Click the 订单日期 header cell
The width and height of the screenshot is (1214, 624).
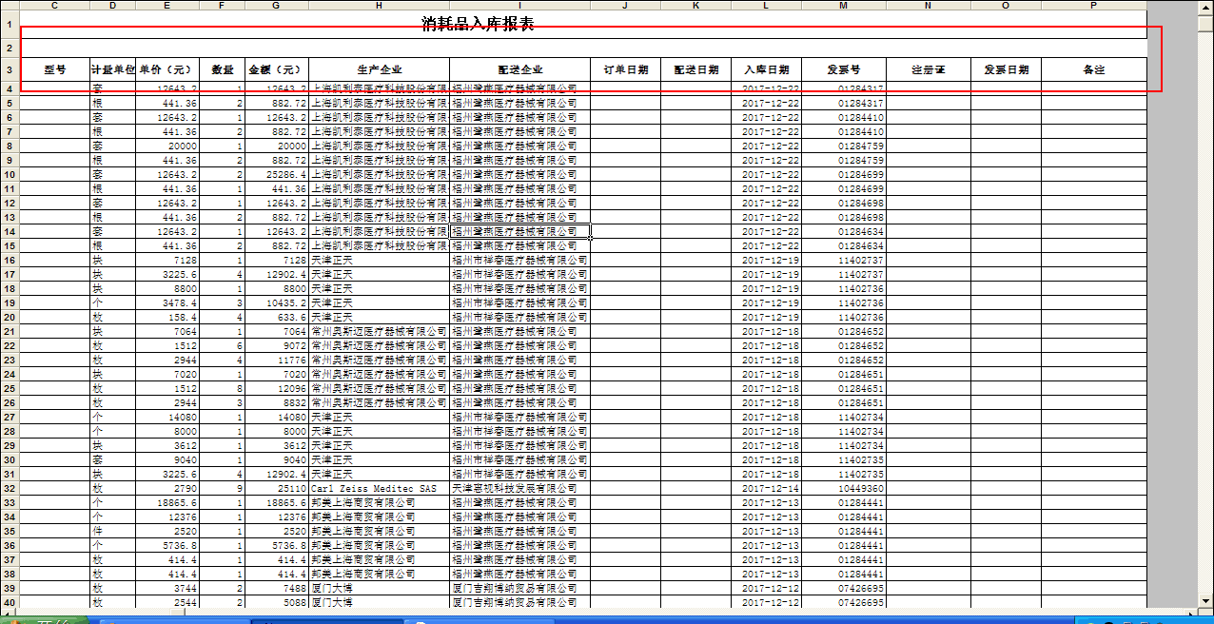(x=625, y=69)
